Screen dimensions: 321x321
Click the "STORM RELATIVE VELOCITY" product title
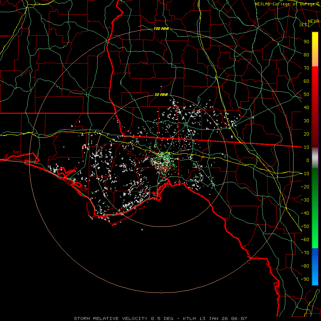click(x=111, y=319)
